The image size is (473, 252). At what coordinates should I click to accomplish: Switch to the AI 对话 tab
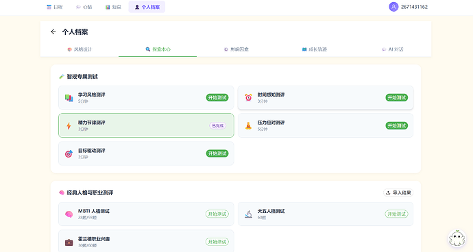point(393,49)
